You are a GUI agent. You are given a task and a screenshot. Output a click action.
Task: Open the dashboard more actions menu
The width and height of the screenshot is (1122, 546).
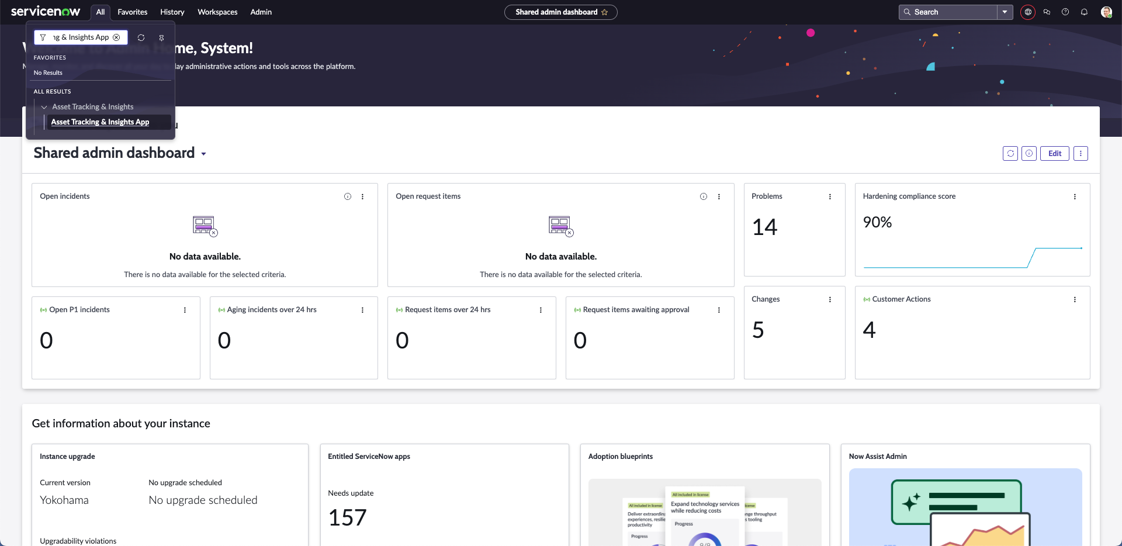point(1081,153)
